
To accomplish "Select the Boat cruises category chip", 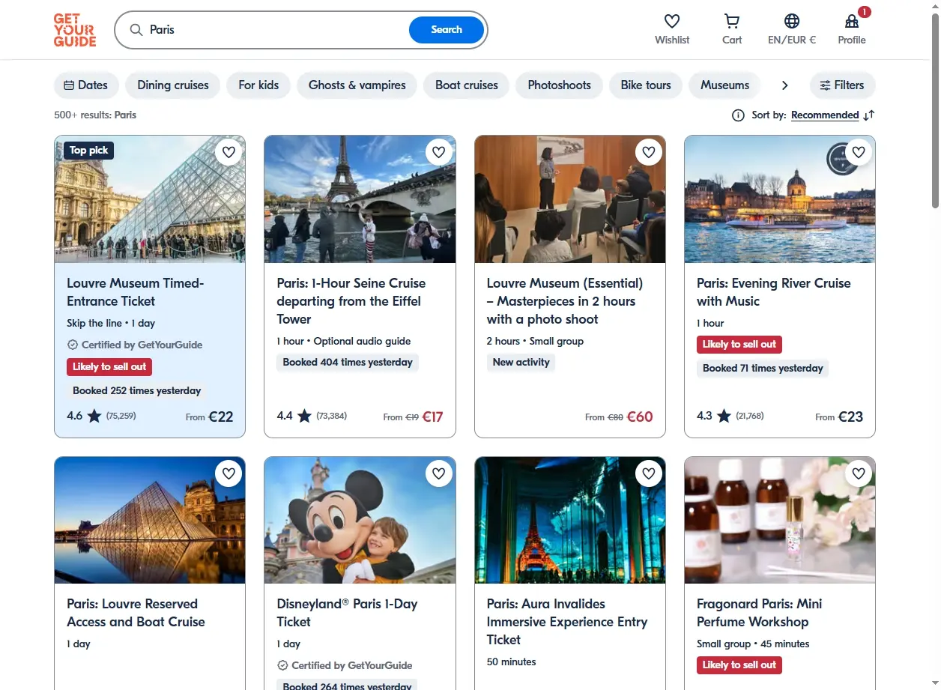I will pos(467,85).
